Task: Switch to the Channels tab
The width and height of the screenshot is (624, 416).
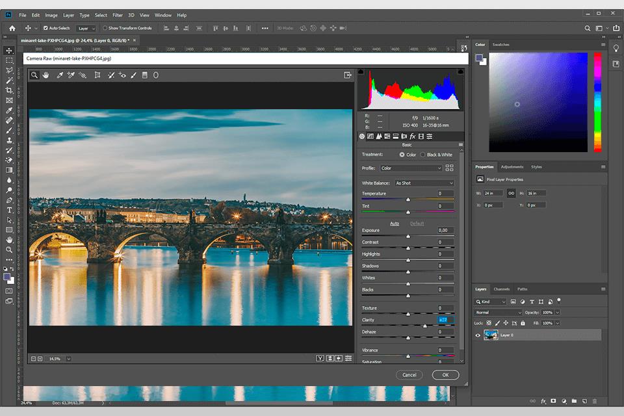Action: click(x=501, y=289)
